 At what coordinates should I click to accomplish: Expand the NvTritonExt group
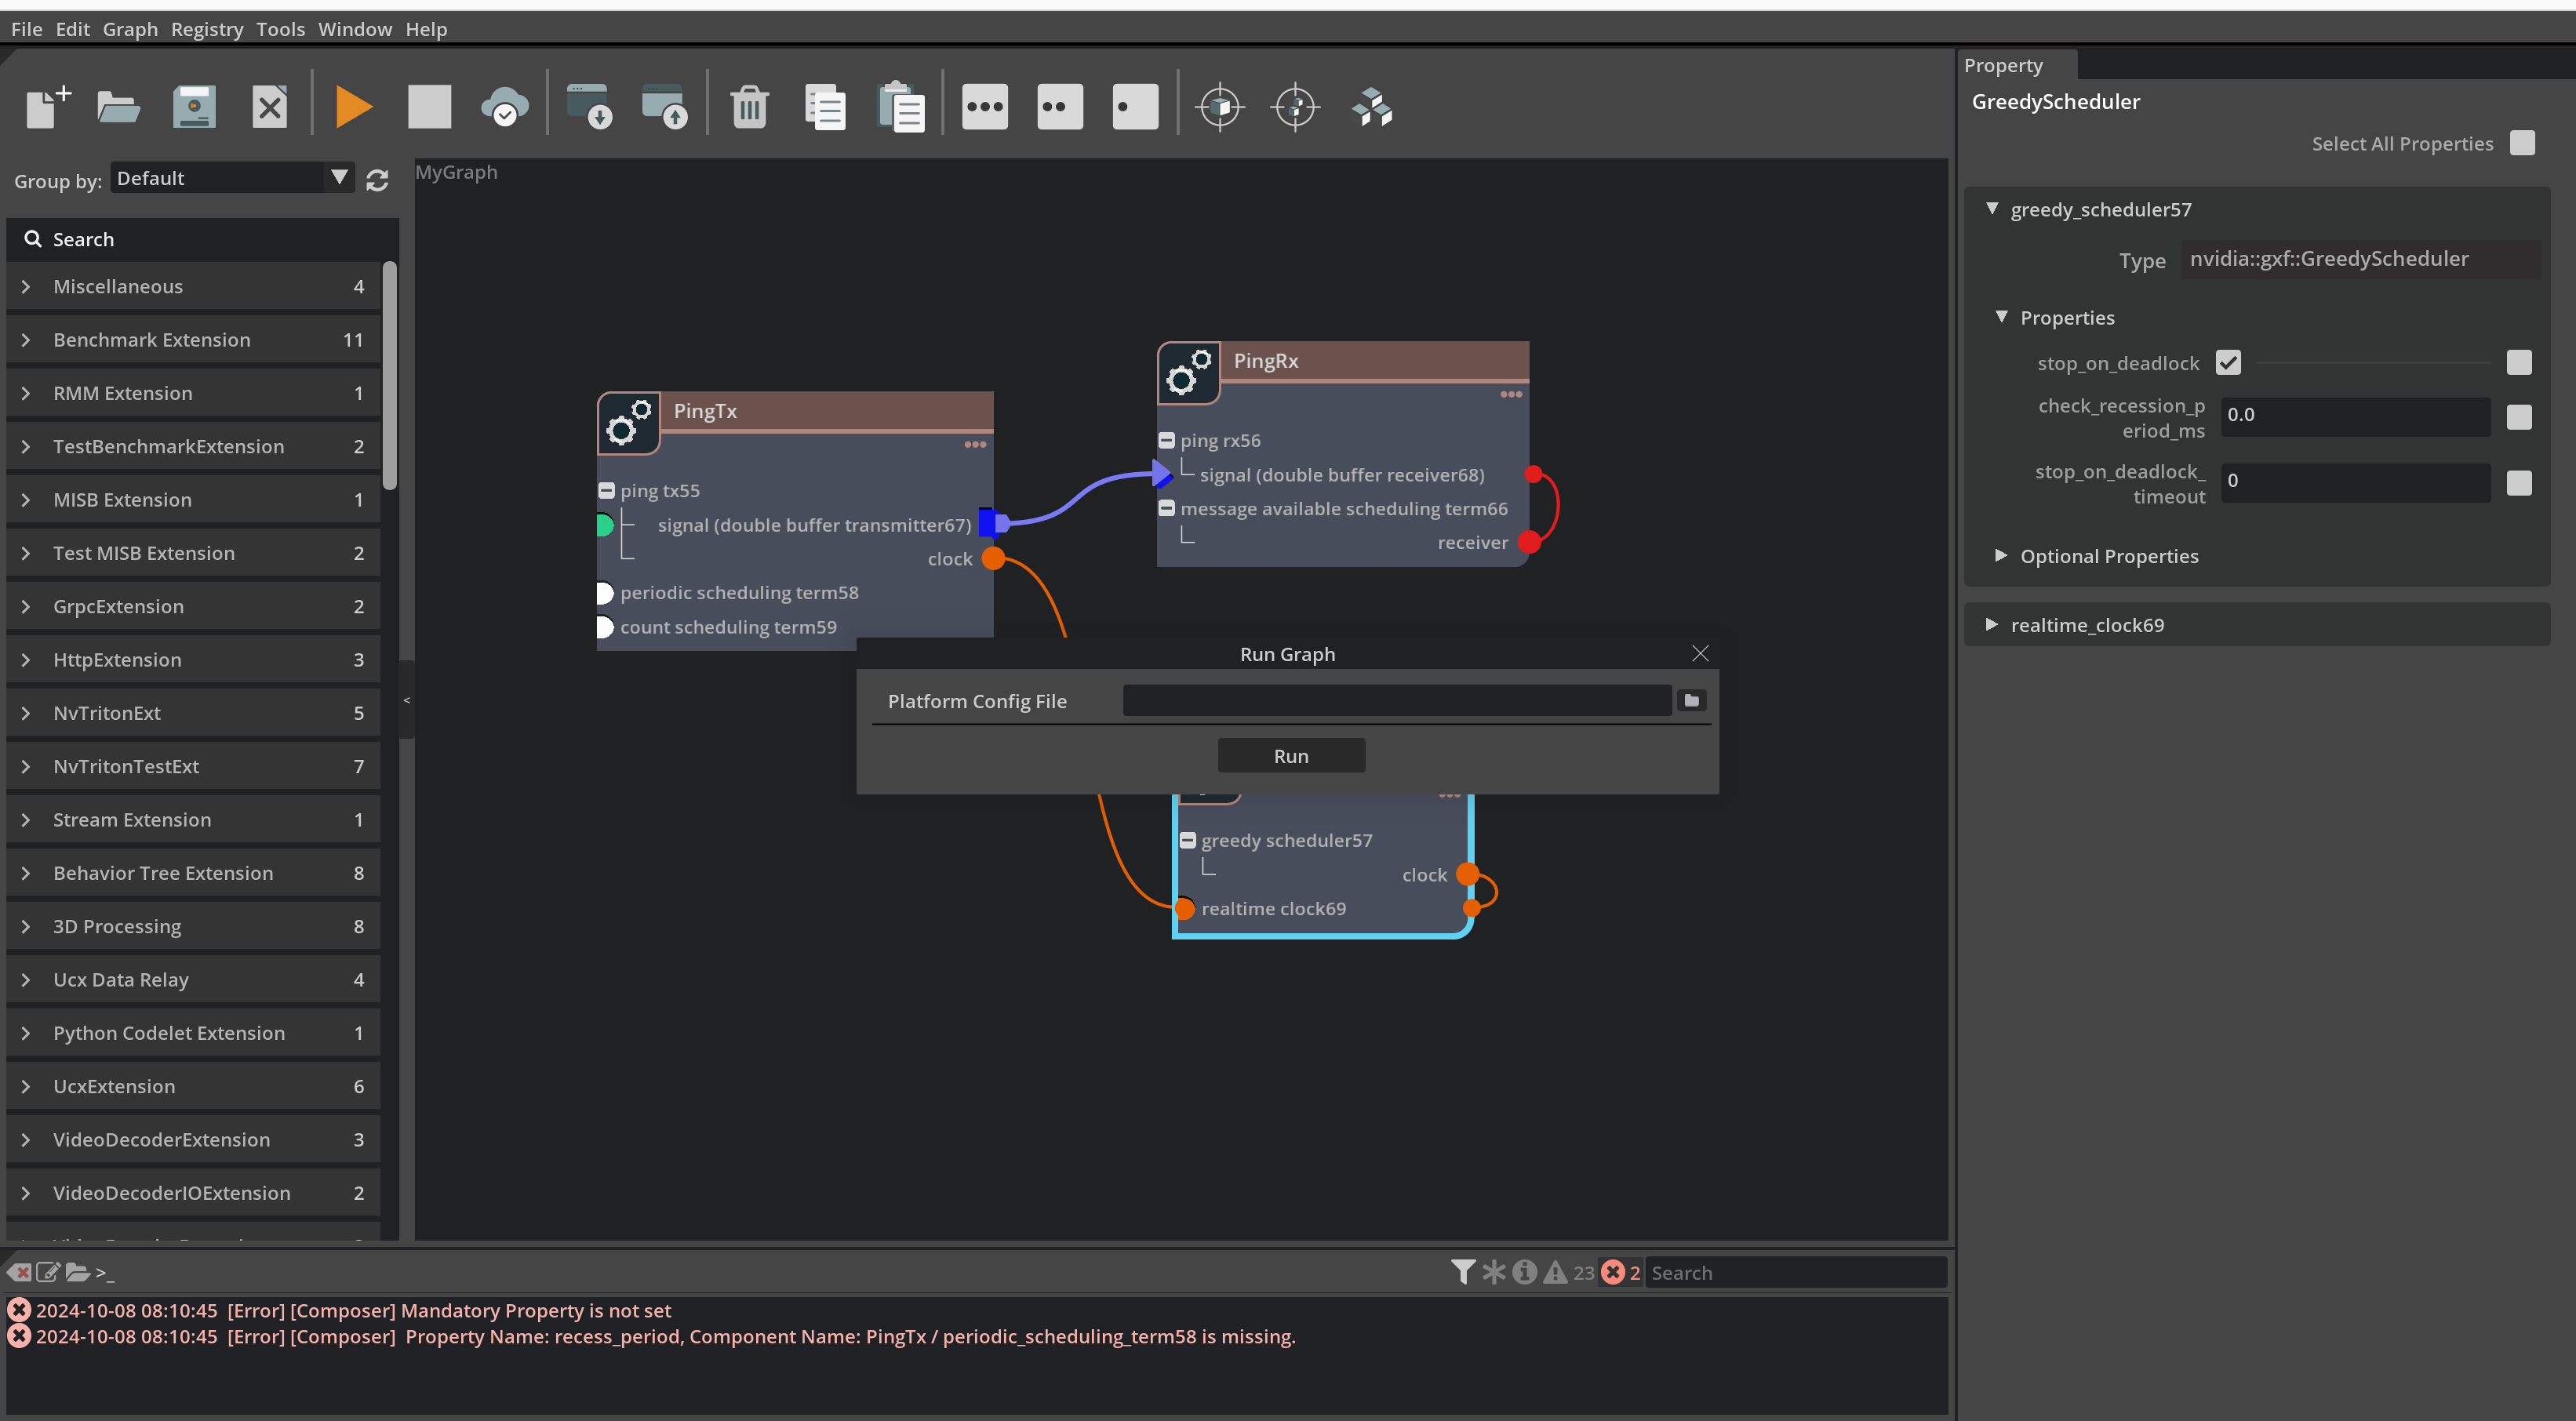click(26, 713)
